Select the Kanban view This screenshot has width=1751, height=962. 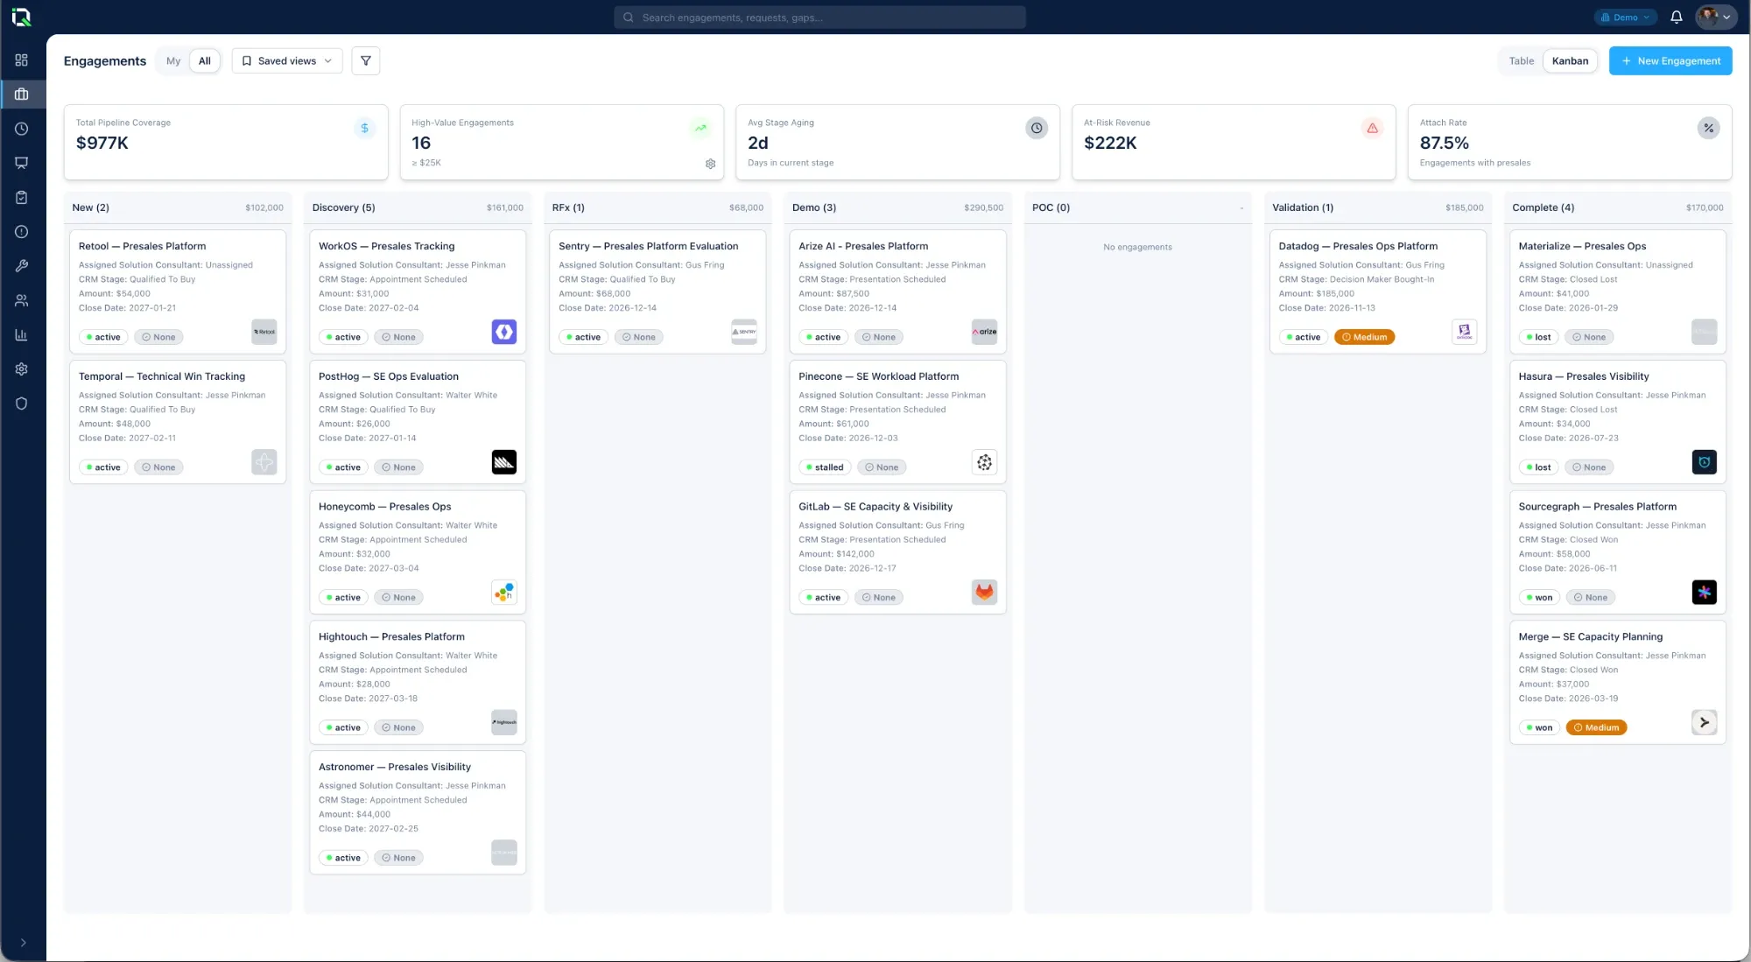1570,61
